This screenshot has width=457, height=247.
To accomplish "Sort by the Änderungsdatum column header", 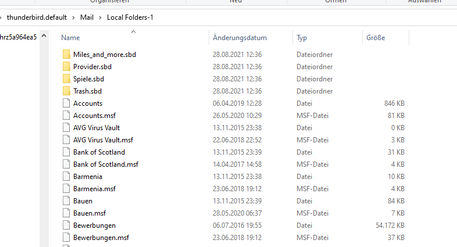I will tap(240, 38).
